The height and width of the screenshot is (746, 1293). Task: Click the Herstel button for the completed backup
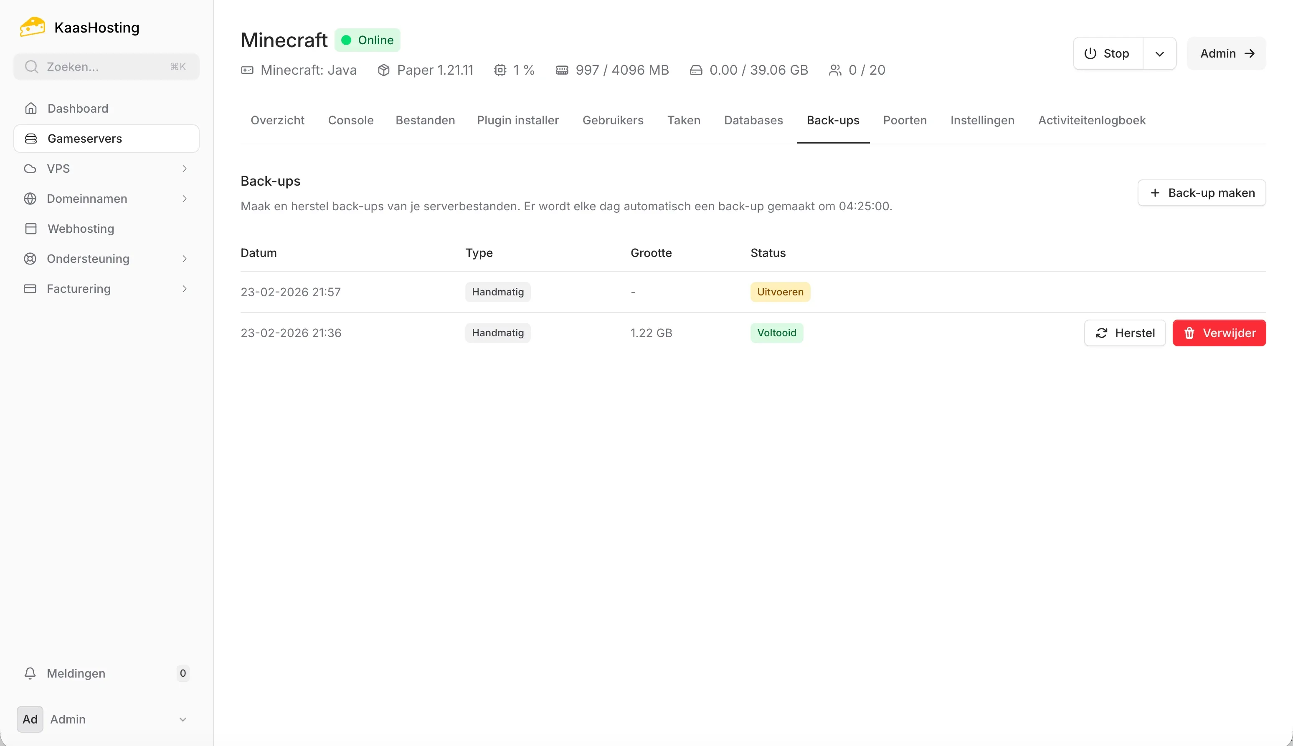1125,333
